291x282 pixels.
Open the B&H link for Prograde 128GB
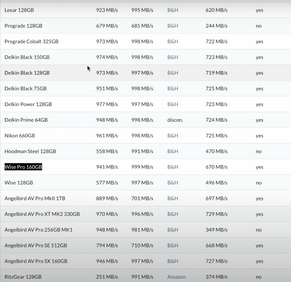[x=173, y=26]
